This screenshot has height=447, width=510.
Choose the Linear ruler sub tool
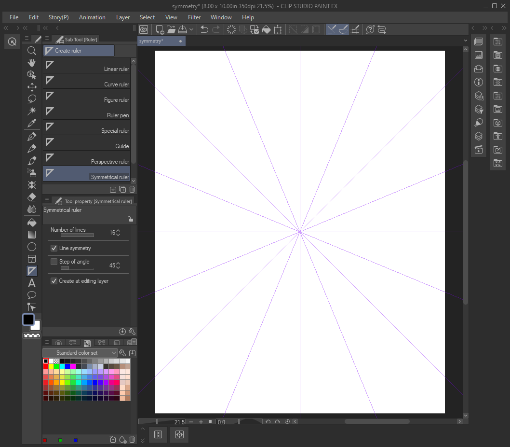tap(87, 66)
